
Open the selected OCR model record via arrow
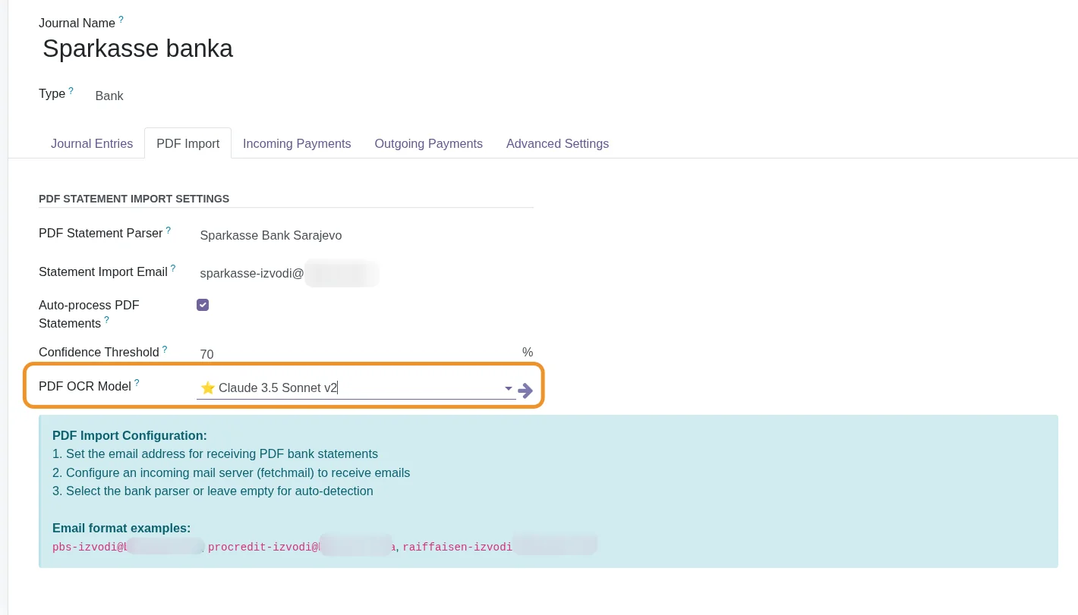pos(525,391)
